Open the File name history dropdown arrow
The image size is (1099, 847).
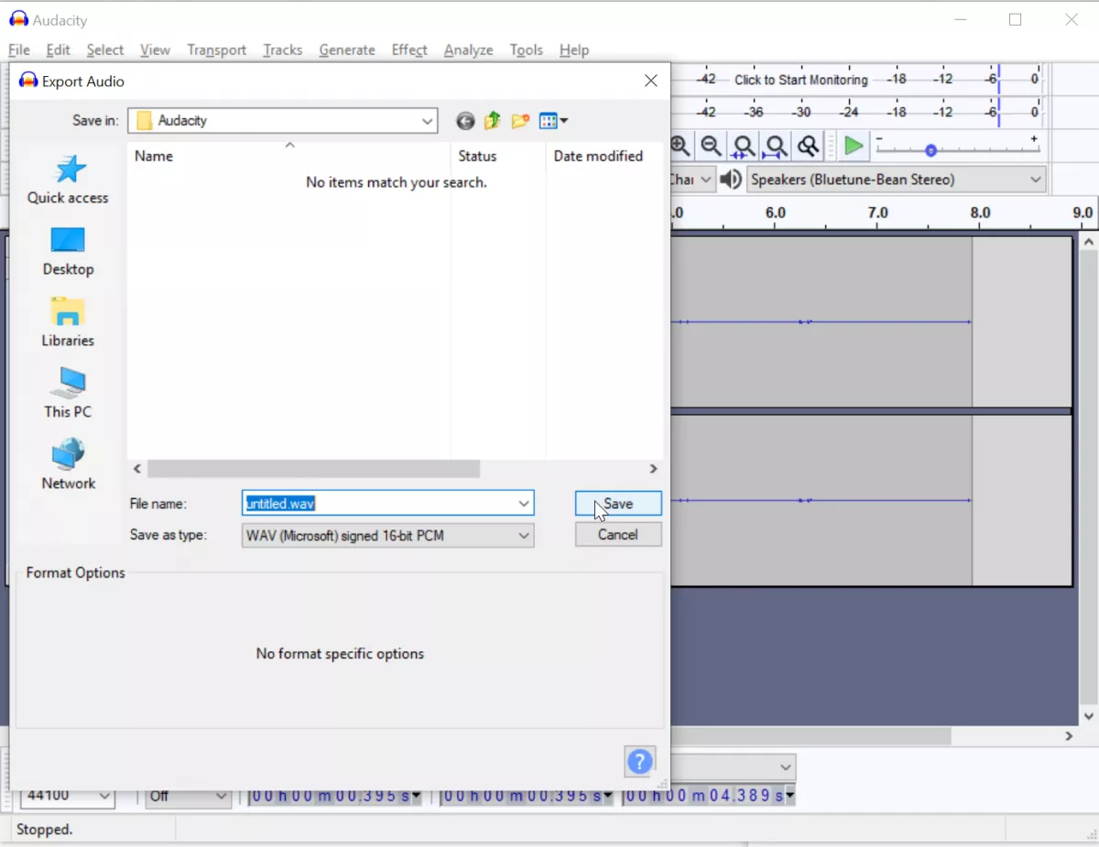click(x=524, y=504)
